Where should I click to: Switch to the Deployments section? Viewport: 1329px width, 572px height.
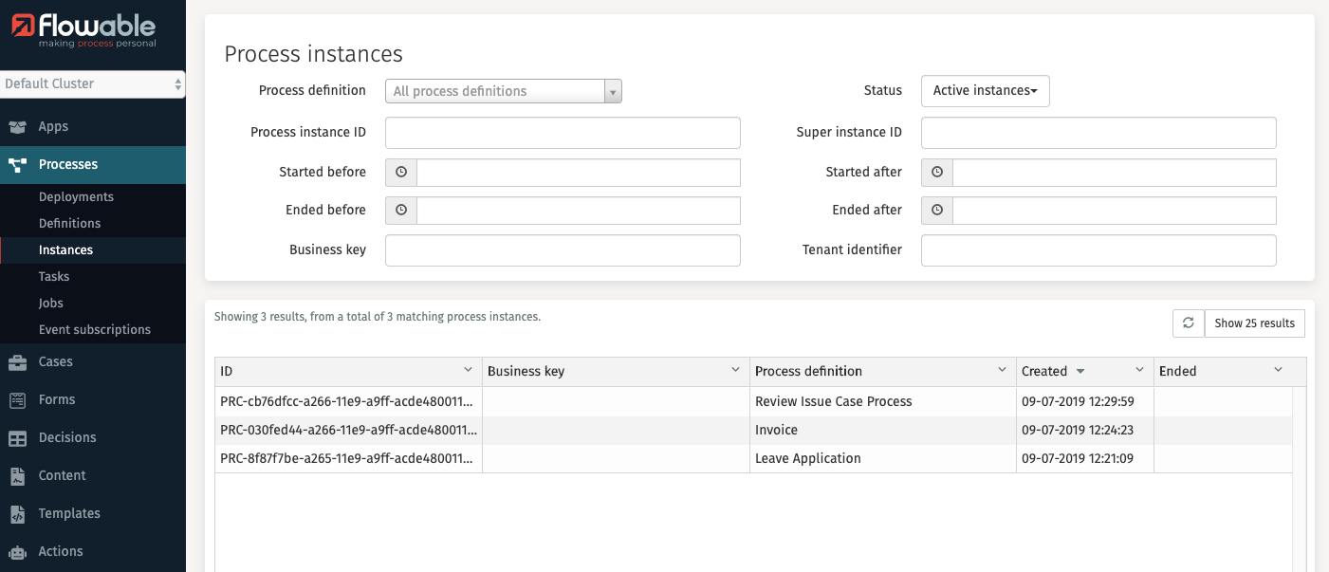click(76, 196)
